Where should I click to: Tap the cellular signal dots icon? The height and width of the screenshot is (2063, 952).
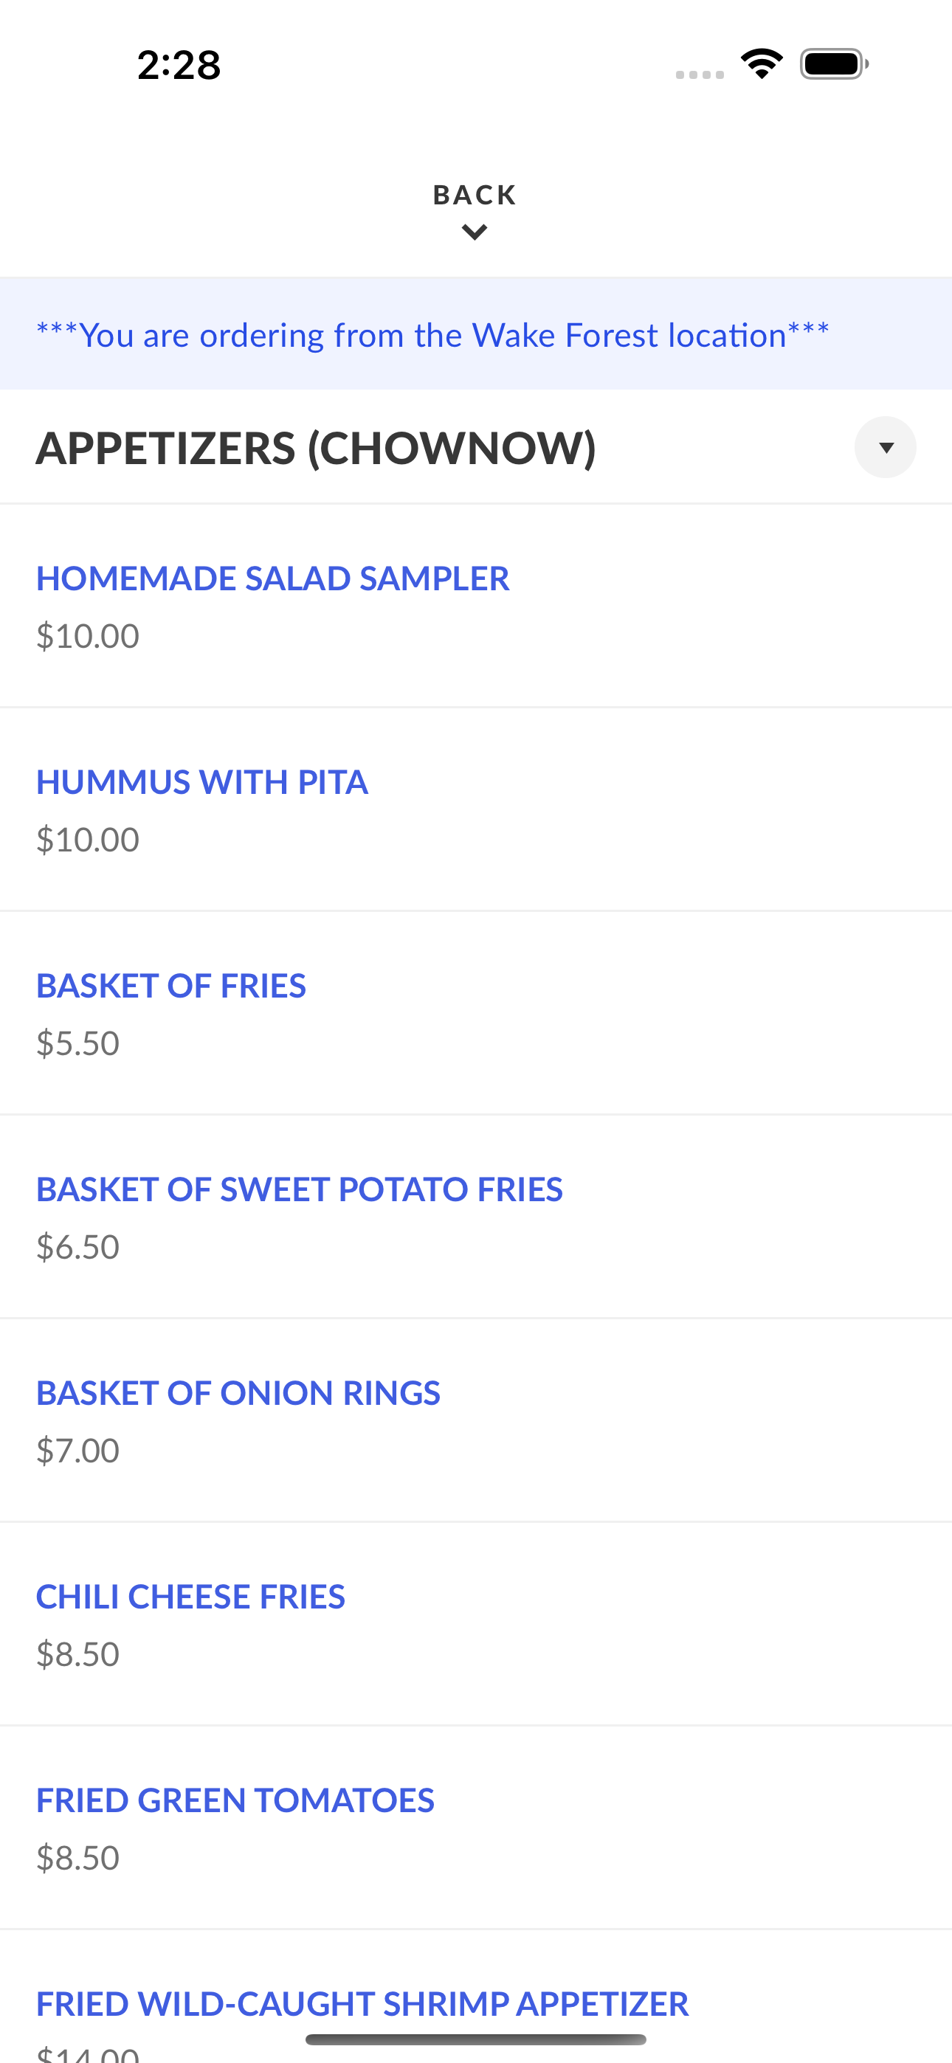700,75
